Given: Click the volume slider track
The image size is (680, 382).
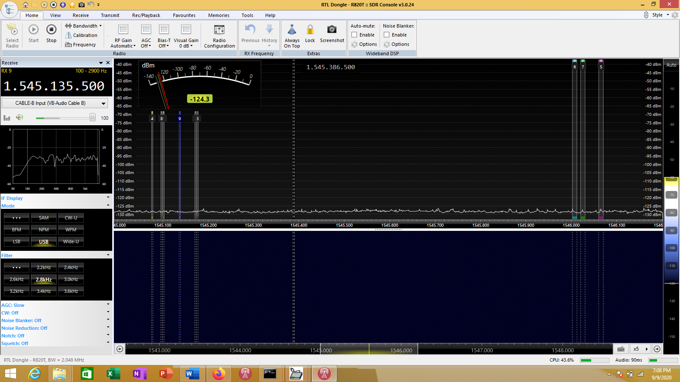Looking at the screenshot, I should click(64, 118).
